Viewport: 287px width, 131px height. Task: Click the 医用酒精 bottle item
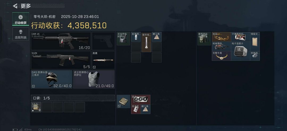coord(136,37)
